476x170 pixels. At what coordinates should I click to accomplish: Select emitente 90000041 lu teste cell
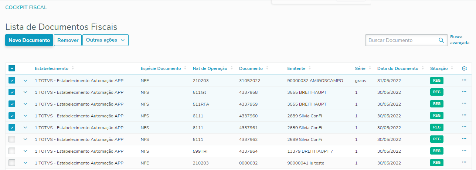tap(306, 163)
